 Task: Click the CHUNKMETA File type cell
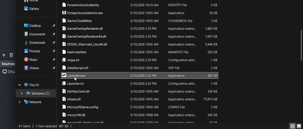pyautogui.click(x=180, y=21)
